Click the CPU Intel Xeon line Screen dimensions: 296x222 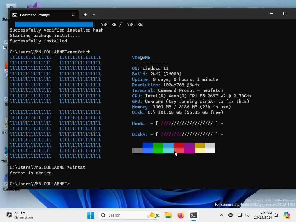pyautogui.click(x=192, y=96)
